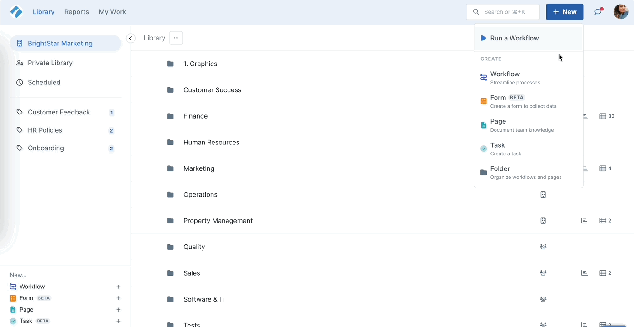Screen dimensions: 634x327
Task: Open the Finance folder
Action: pos(195,116)
